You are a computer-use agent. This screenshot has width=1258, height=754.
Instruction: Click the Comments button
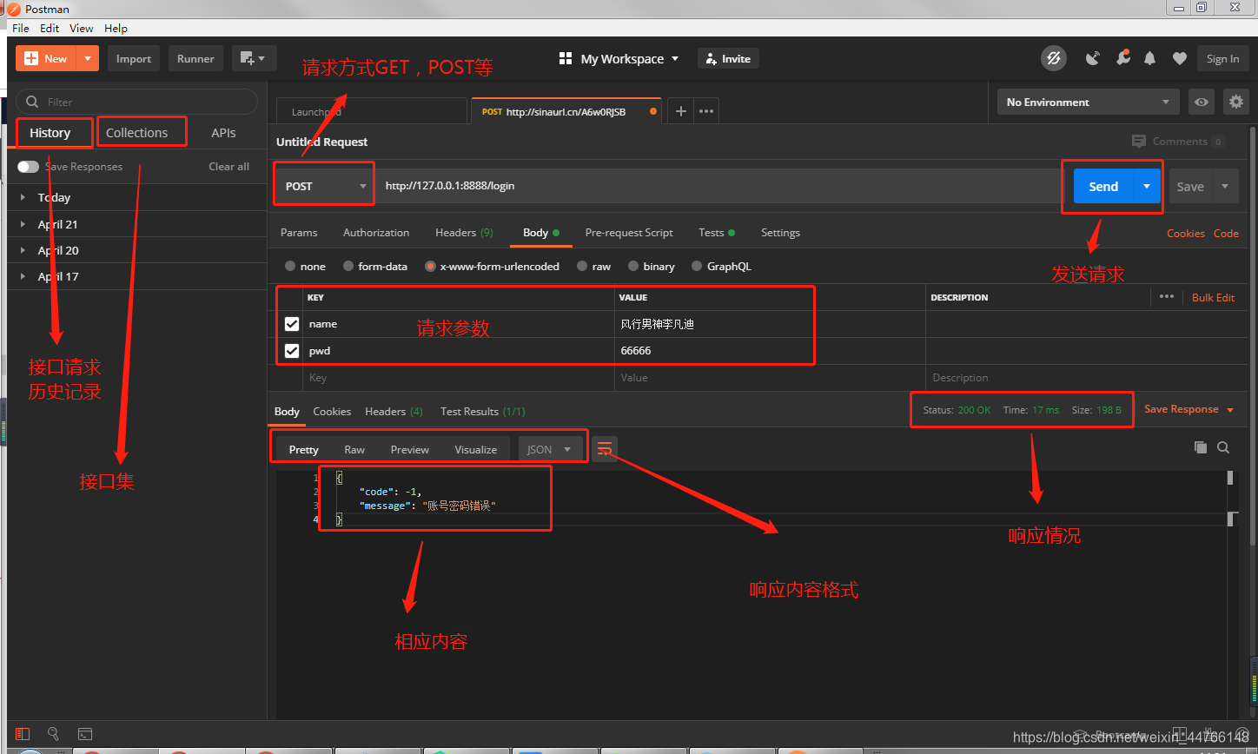pyautogui.click(x=1178, y=142)
